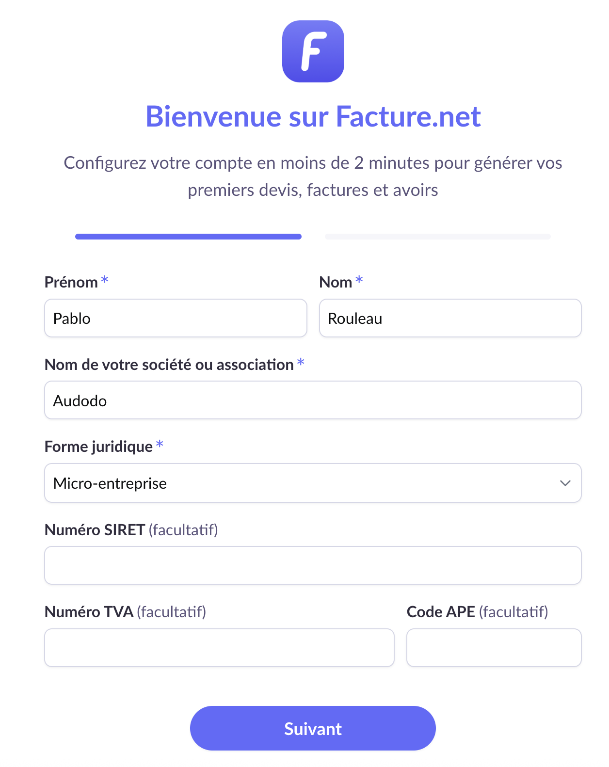
Task: Click the filled first progress step bar
Action: pyautogui.click(x=188, y=237)
